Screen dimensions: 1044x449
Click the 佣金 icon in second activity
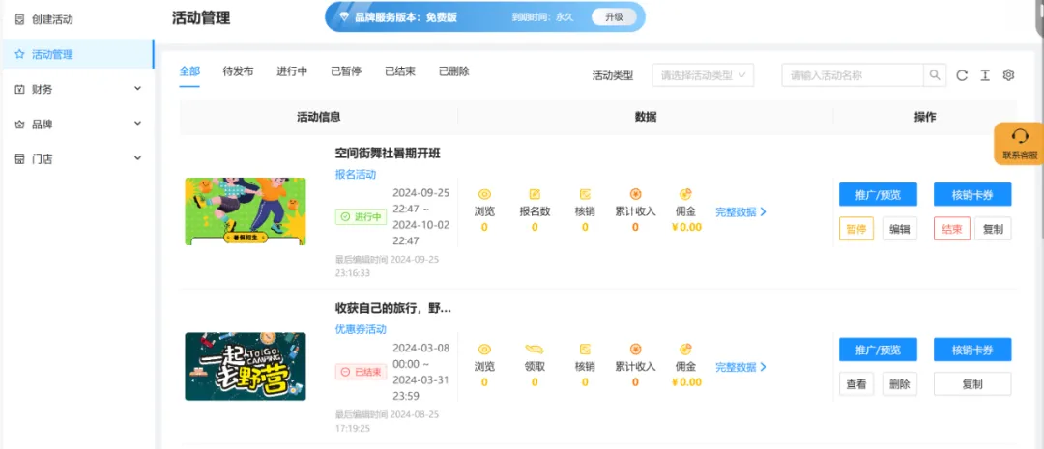[685, 350]
